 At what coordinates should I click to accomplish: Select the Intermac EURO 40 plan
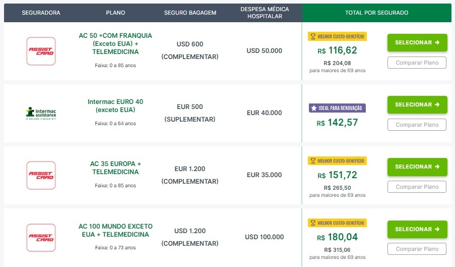pyautogui.click(x=417, y=105)
